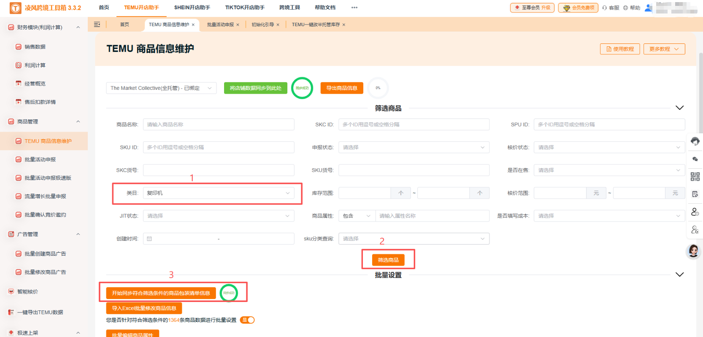Screen dimensions: 703x337
Task: Click the customer avatar assistant icon
Action: pyautogui.click(x=693, y=251)
